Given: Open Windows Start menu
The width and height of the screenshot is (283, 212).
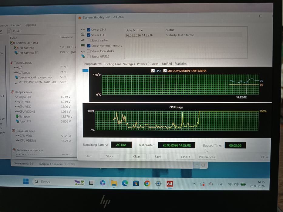Looking at the screenshot, I should tap(26, 181).
